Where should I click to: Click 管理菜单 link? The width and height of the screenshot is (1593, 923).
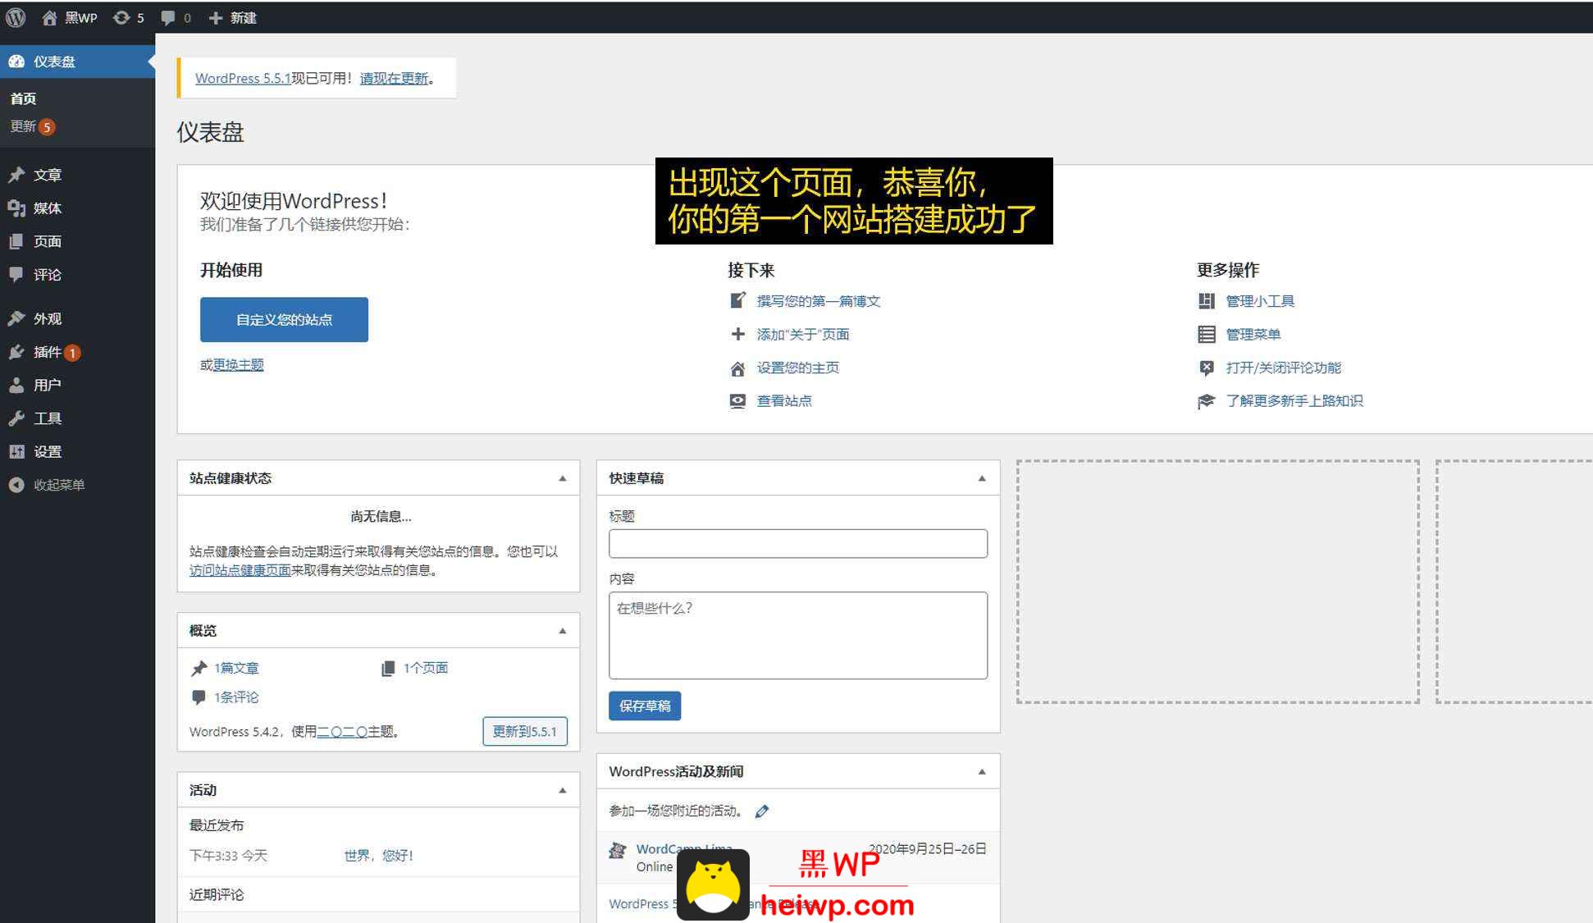[1253, 334]
